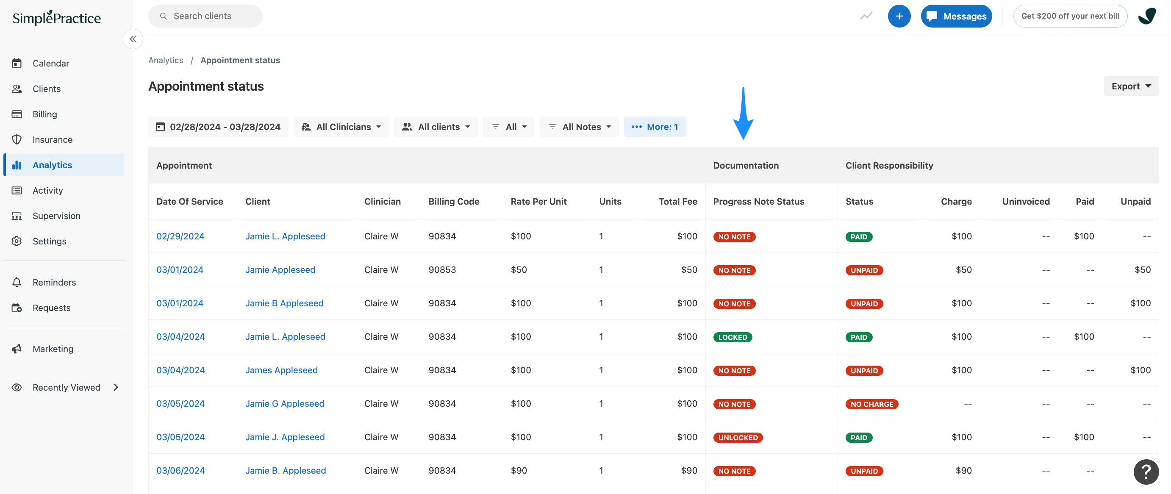Select the Supervision icon
The width and height of the screenshot is (1171, 494).
point(17,215)
